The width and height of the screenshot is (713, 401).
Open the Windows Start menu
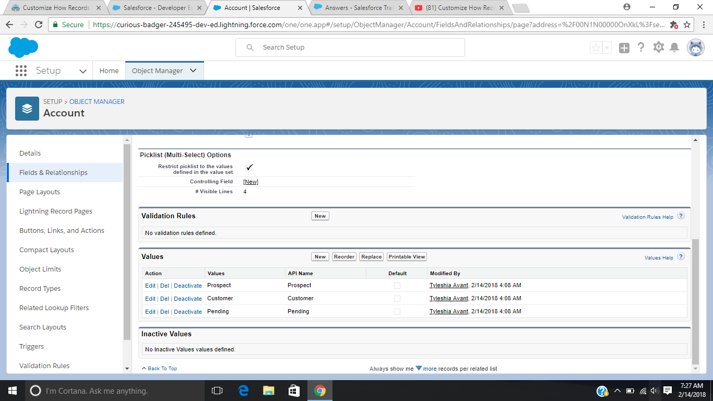pyautogui.click(x=12, y=391)
